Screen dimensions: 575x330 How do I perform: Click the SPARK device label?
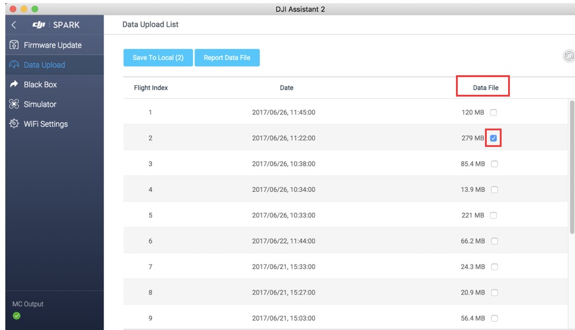coord(66,25)
